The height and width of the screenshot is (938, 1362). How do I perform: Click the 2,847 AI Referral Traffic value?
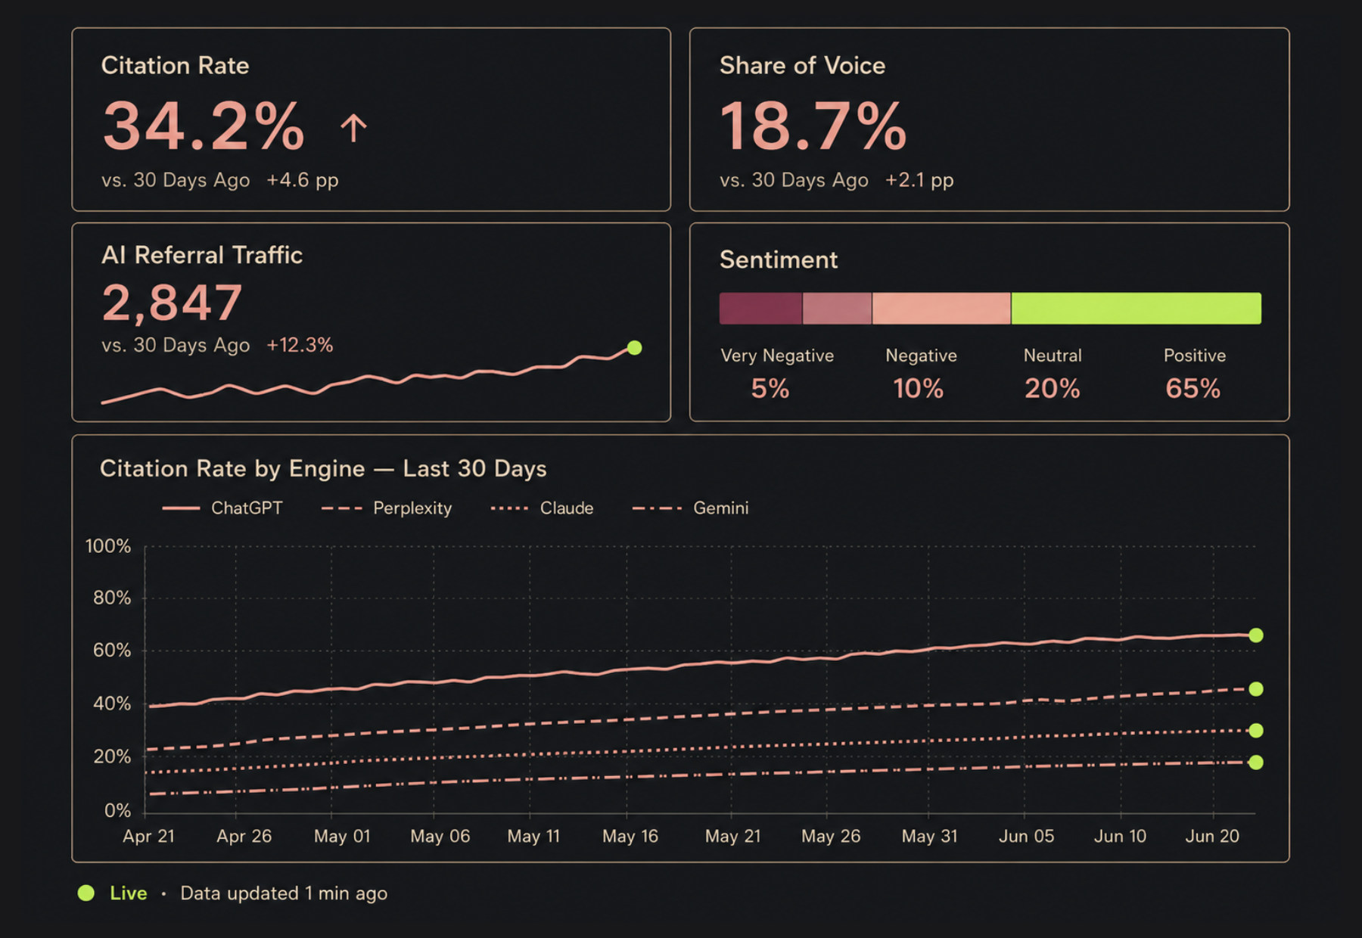point(173,303)
